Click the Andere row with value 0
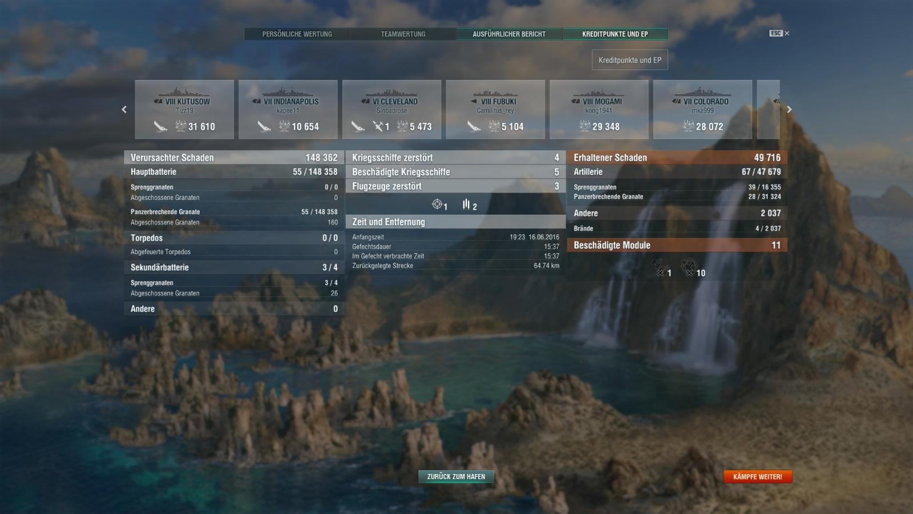This screenshot has height=514, width=913. (234, 309)
